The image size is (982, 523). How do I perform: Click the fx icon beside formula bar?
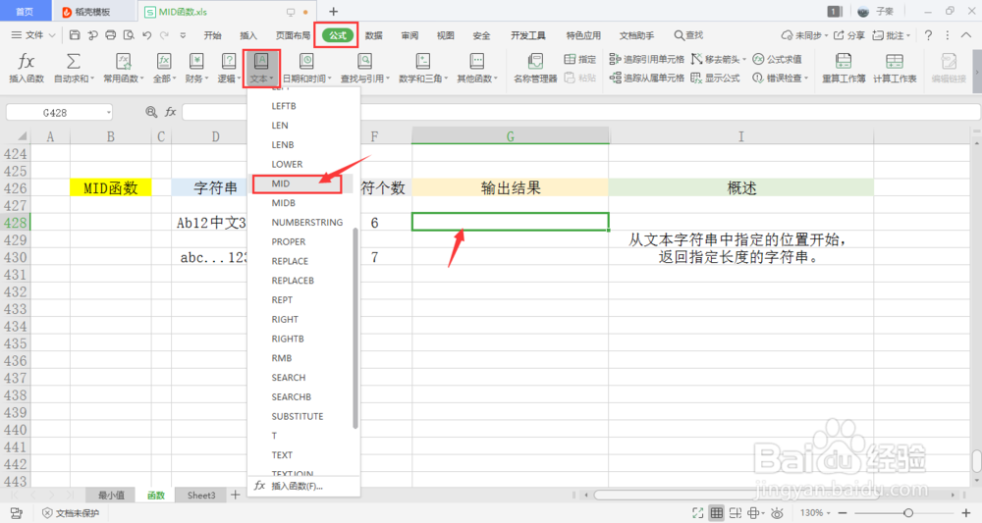coord(170,112)
